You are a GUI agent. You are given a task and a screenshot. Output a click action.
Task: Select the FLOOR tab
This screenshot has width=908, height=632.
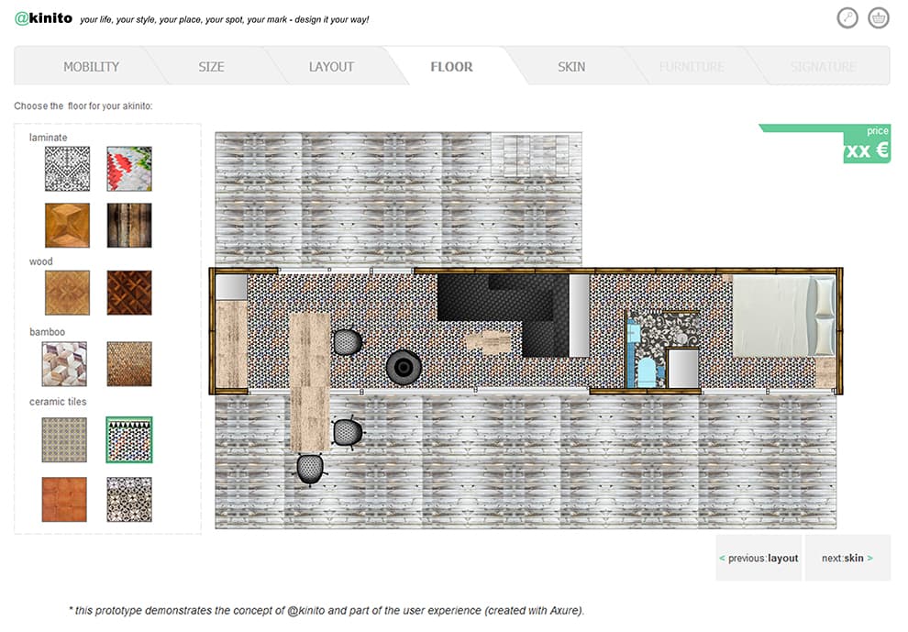[x=451, y=67]
